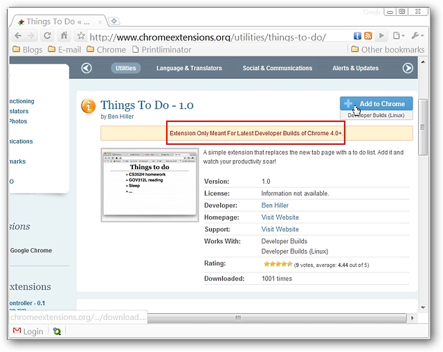Open the Other bookmarks folder

(388, 49)
